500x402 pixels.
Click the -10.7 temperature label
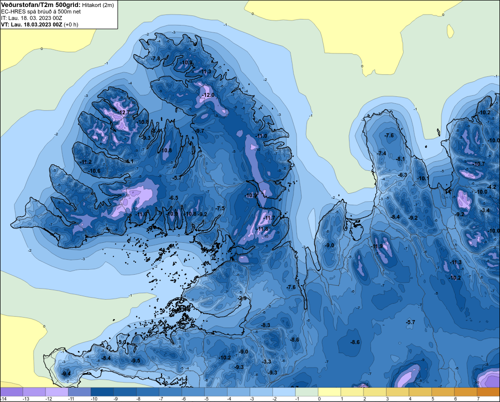tap(479, 164)
